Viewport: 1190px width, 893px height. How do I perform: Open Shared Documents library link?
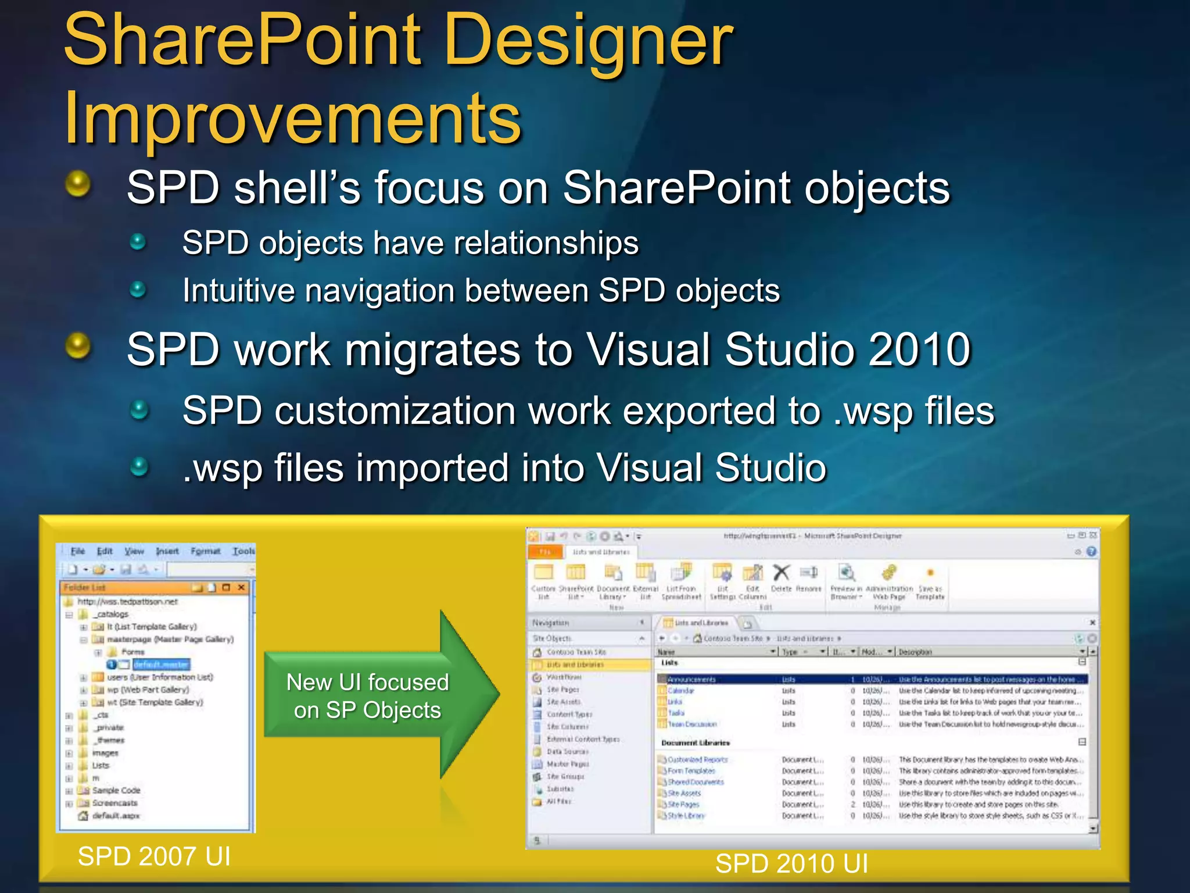(696, 782)
